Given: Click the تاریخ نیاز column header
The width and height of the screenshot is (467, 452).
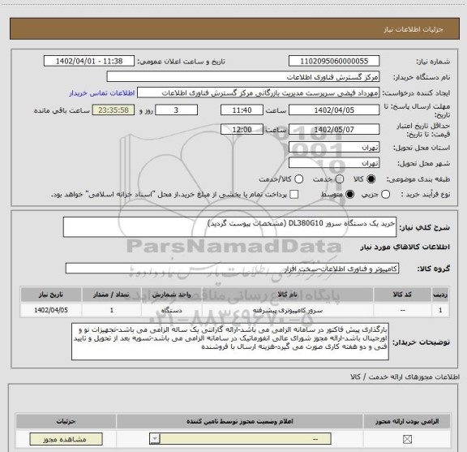Looking at the screenshot, I should point(51,295).
